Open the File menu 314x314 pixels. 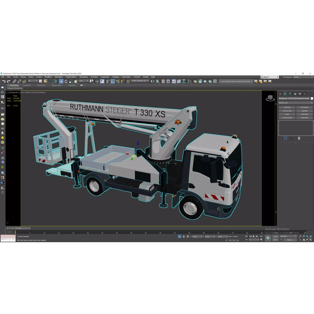3,77
